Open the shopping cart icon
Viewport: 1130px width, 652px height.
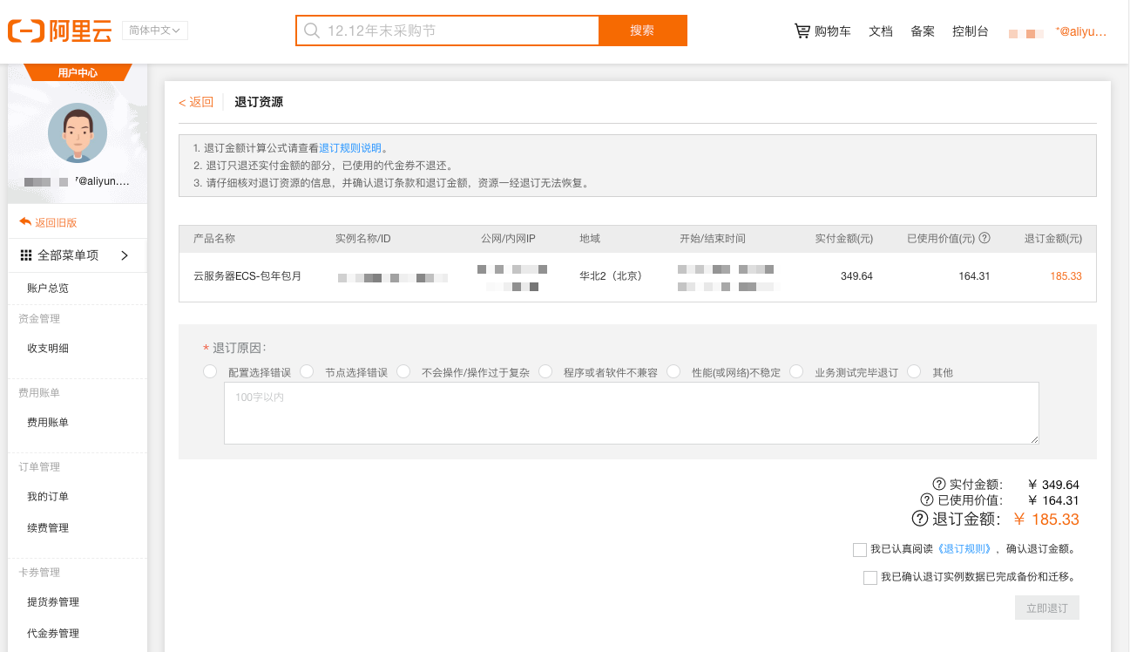[x=802, y=31]
